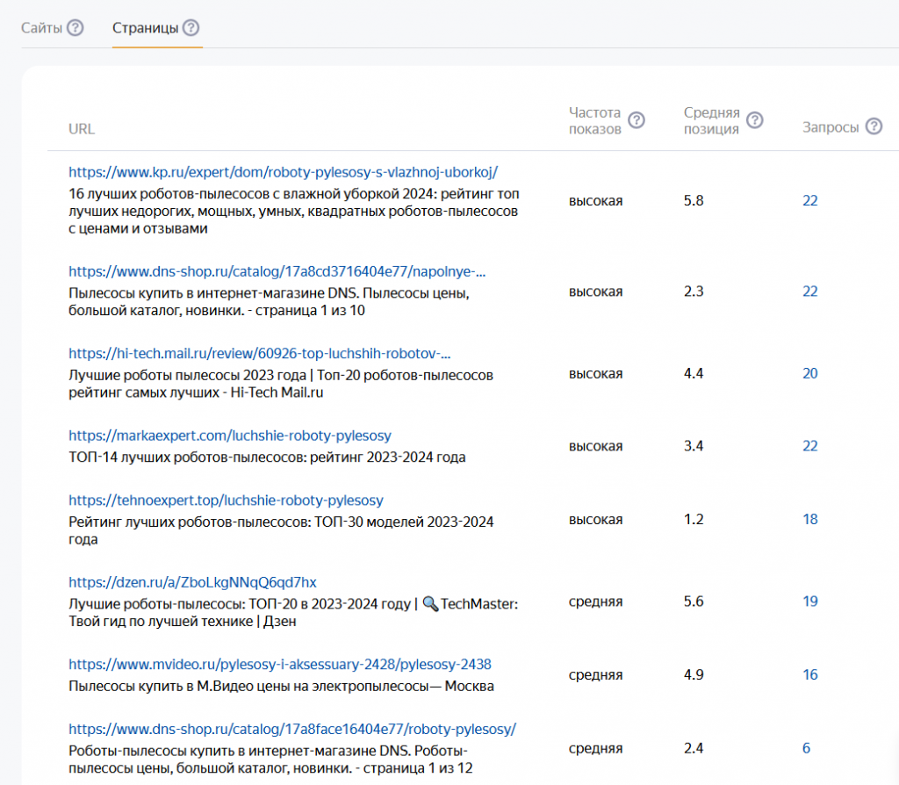Follow the dns-shop.ru roboty-pylesosy catalog link

pos(292,729)
